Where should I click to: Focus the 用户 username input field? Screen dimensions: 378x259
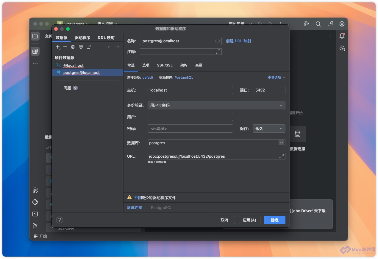(190, 117)
